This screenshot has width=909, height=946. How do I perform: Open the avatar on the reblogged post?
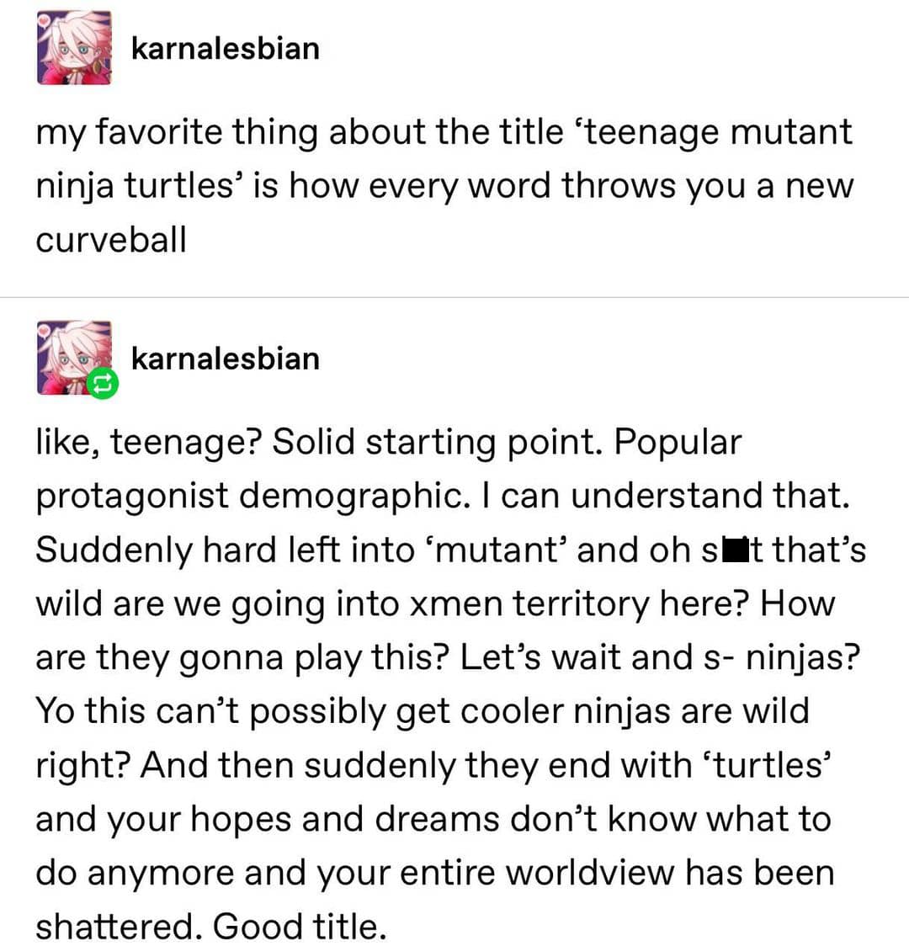(x=69, y=354)
